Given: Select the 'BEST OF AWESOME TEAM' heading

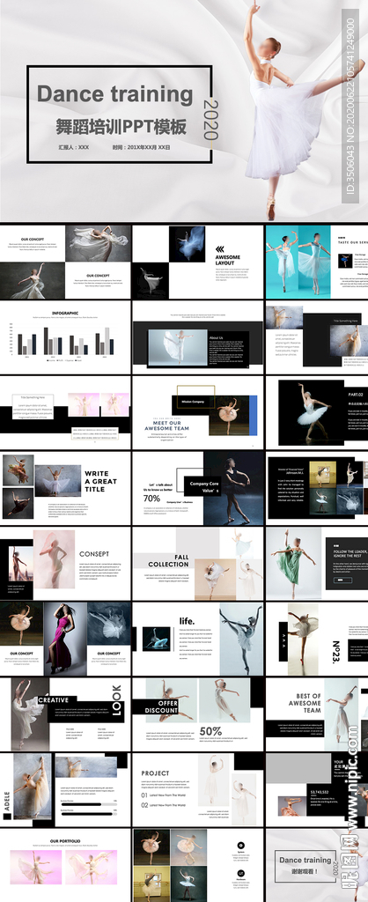Looking at the screenshot, I should coord(305,703).
